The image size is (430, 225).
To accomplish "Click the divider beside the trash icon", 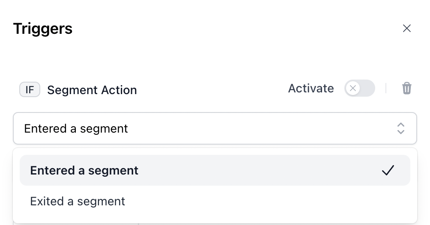I will [386, 88].
